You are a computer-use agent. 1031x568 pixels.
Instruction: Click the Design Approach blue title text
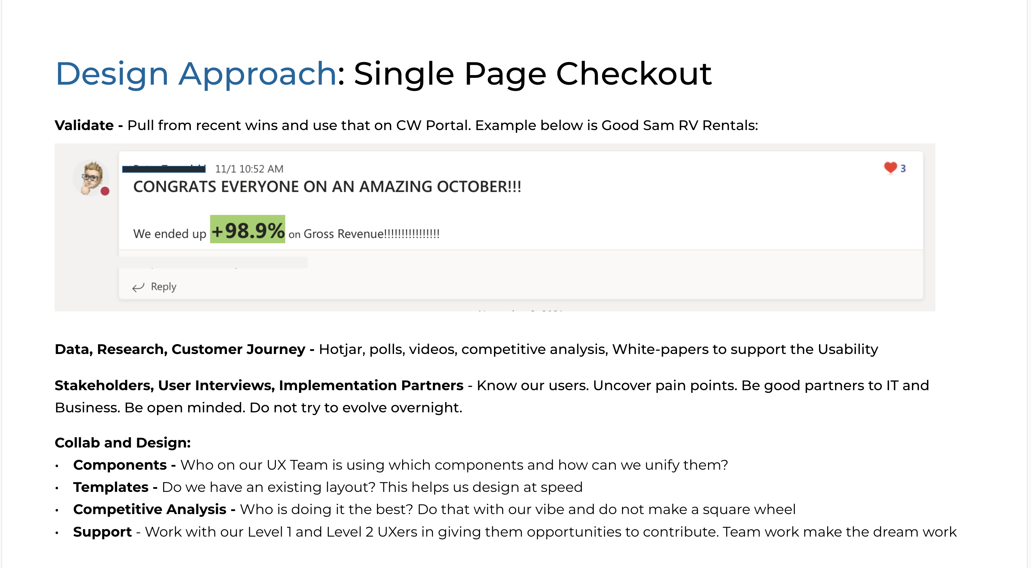(x=195, y=74)
